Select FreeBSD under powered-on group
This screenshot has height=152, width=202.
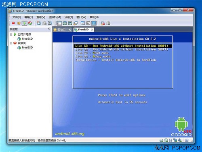tap(27, 39)
